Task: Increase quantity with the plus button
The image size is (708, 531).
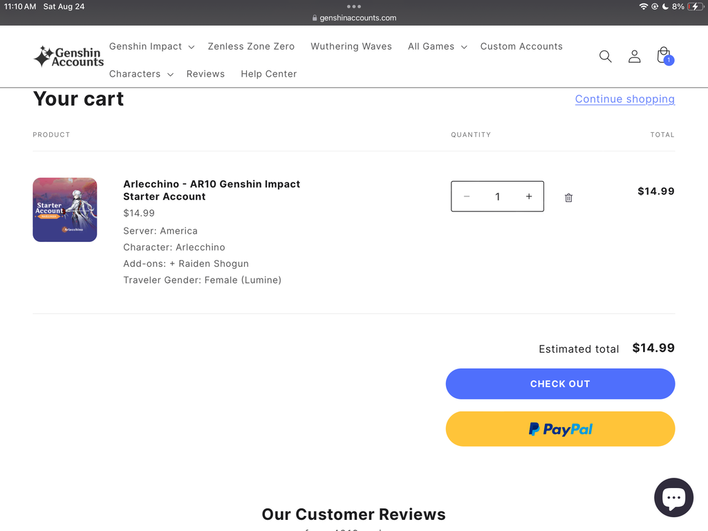Action: point(529,196)
